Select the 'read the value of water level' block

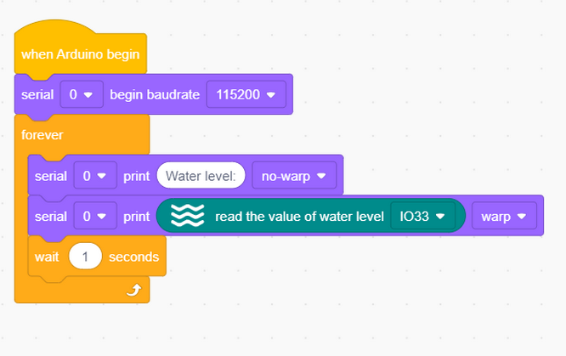pyautogui.click(x=299, y=217)
